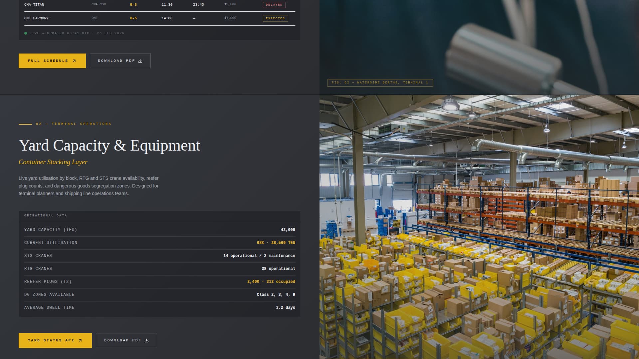
Task: Click berth B-5 label
Action: point(133,18)
